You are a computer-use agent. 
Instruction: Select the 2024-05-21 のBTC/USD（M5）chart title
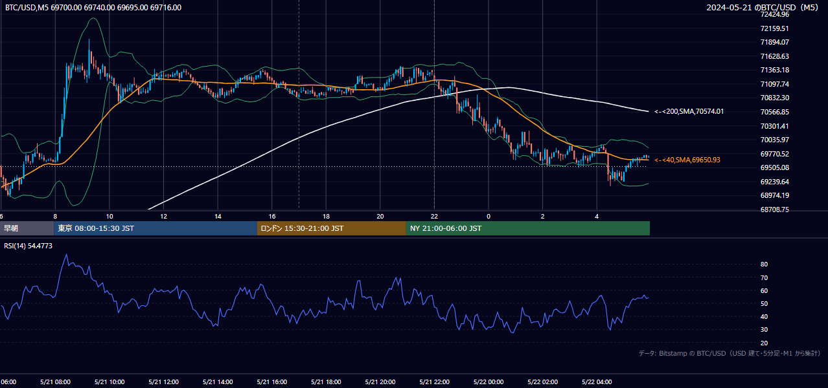(763, 8)
